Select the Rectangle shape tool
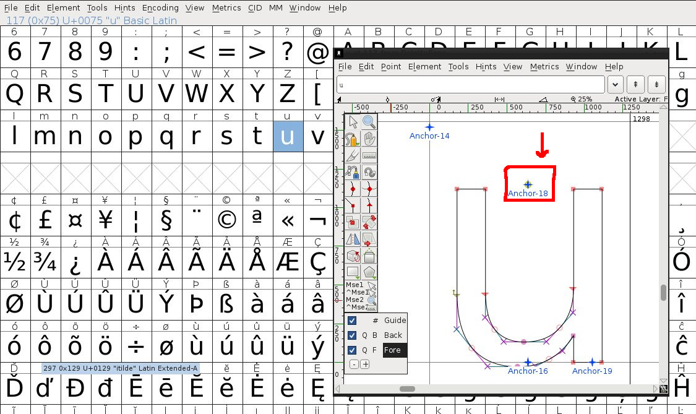 point(353,272)
